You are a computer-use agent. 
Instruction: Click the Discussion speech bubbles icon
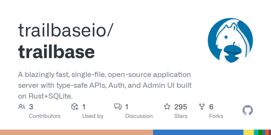[x=118, y=107]
